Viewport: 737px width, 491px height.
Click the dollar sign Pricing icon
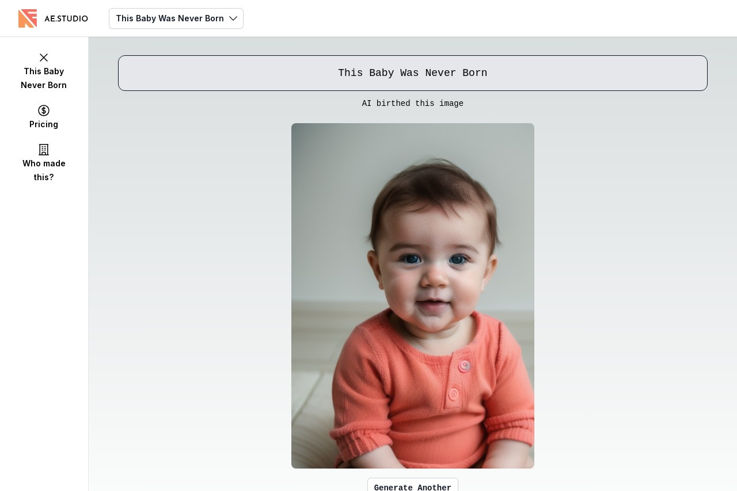pyautogui.click(x=44, y=111)
